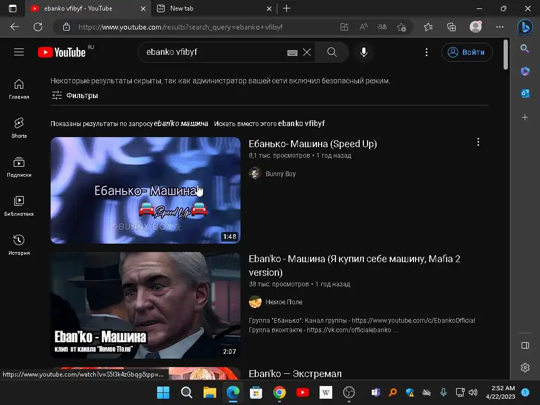Open translate page option

382,27
